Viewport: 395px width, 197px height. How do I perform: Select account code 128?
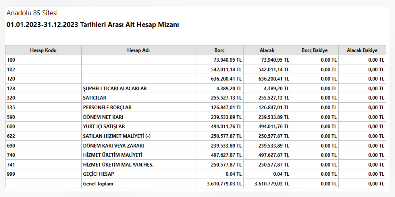coord(11,89)
